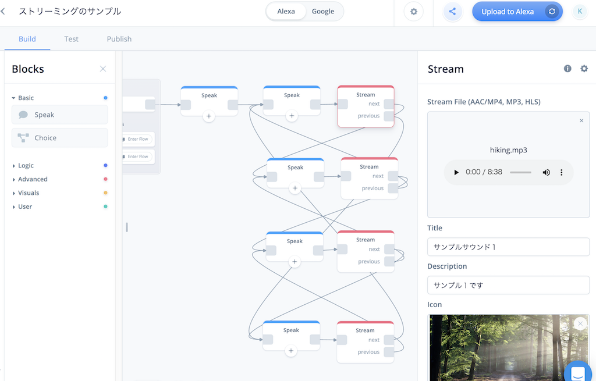Click previous port of bottom Stream node

click(x=389, y=352)
